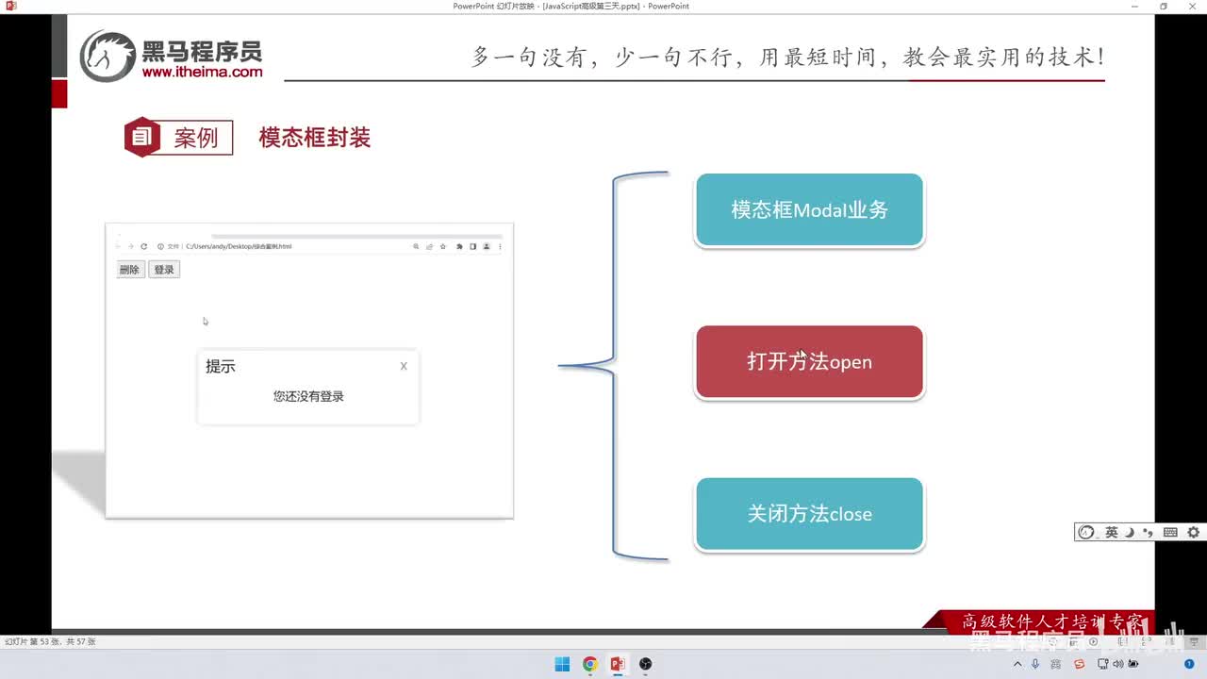Click the star bookmark icon in pictured browser
1207x679 pixels.
[x=443, y=246]
